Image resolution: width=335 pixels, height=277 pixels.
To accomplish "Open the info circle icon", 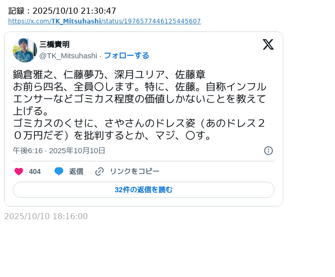I will [269, 151].
